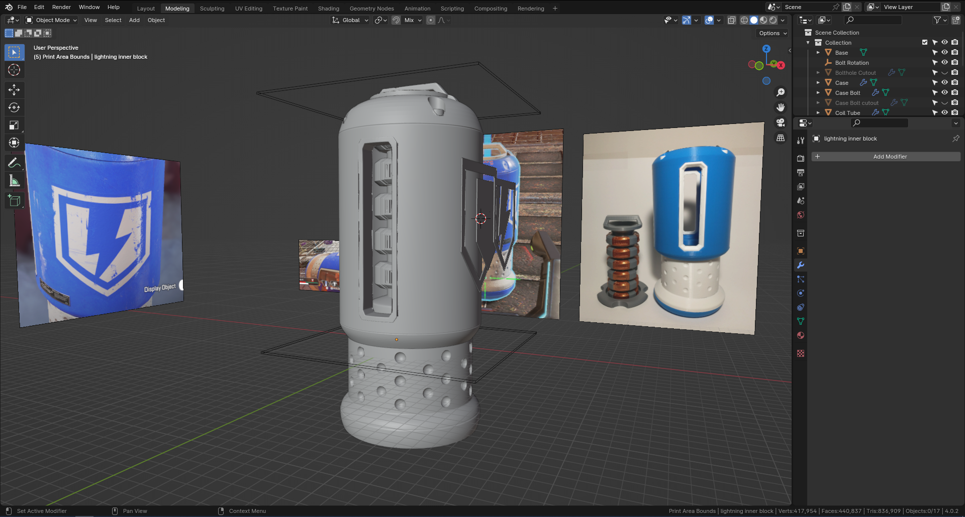Viewport: 965px width, 517px height.
Task: Uncheck the Collection checkbox in the outliner
Action: coord(924,42)
